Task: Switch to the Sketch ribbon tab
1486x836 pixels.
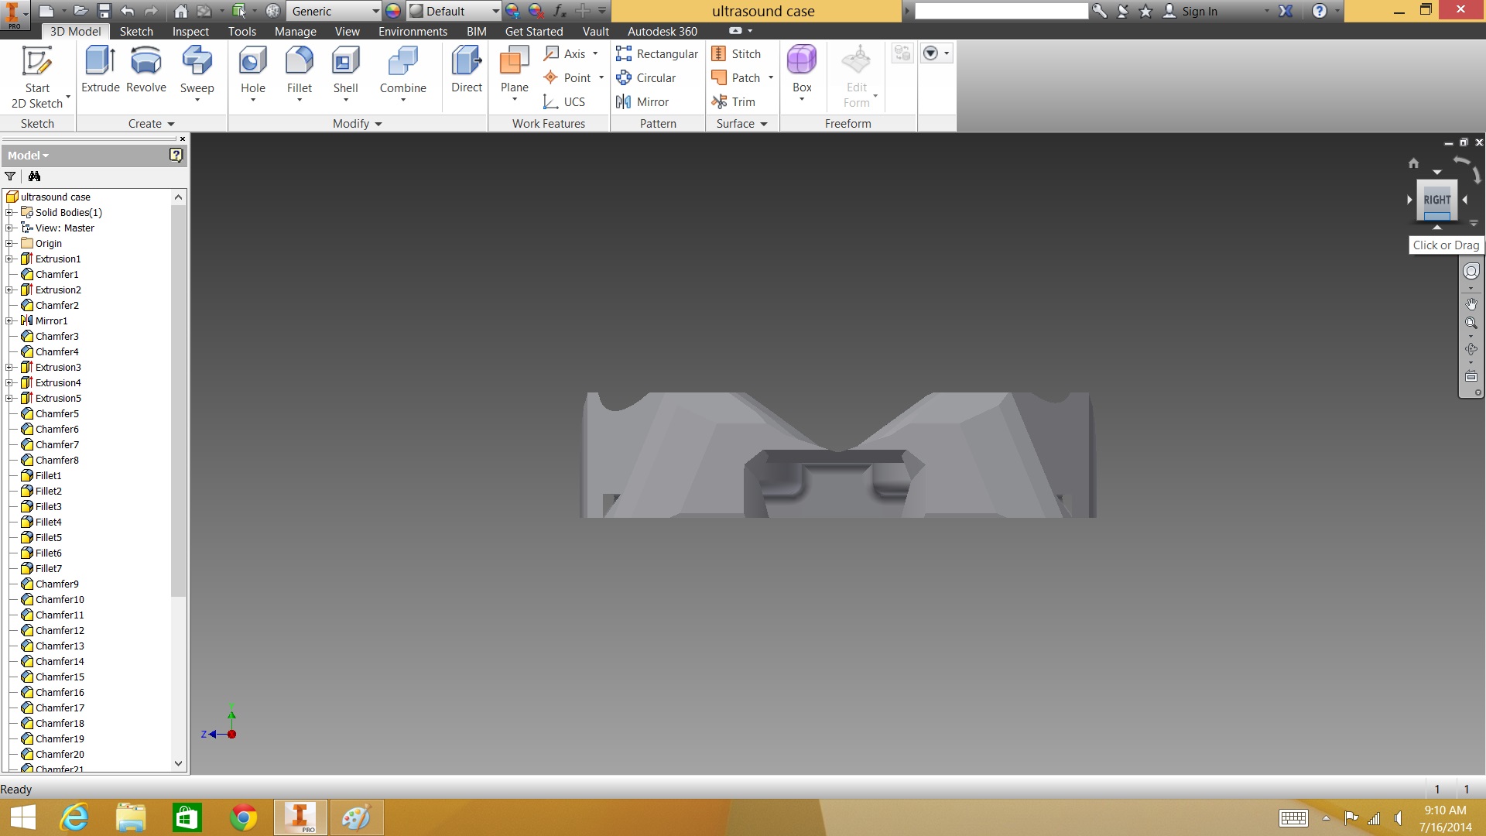Action: click(x=136, y=31)
